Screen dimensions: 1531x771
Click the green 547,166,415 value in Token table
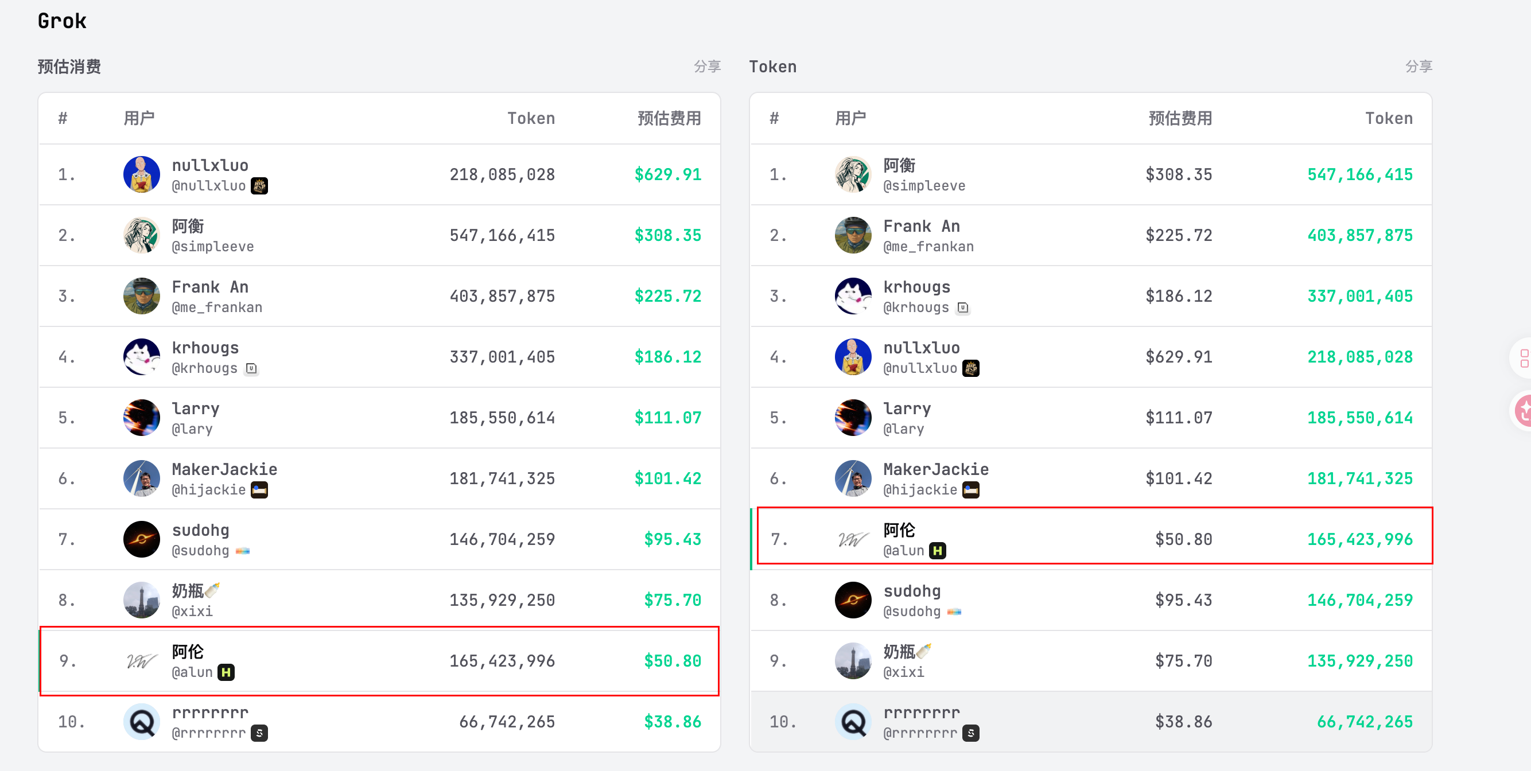(1360, 174)
